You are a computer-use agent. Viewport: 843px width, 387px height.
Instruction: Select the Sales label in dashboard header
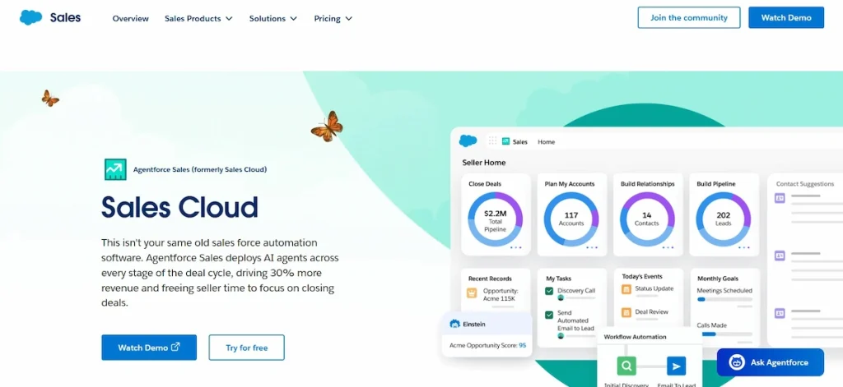point(520,142)
